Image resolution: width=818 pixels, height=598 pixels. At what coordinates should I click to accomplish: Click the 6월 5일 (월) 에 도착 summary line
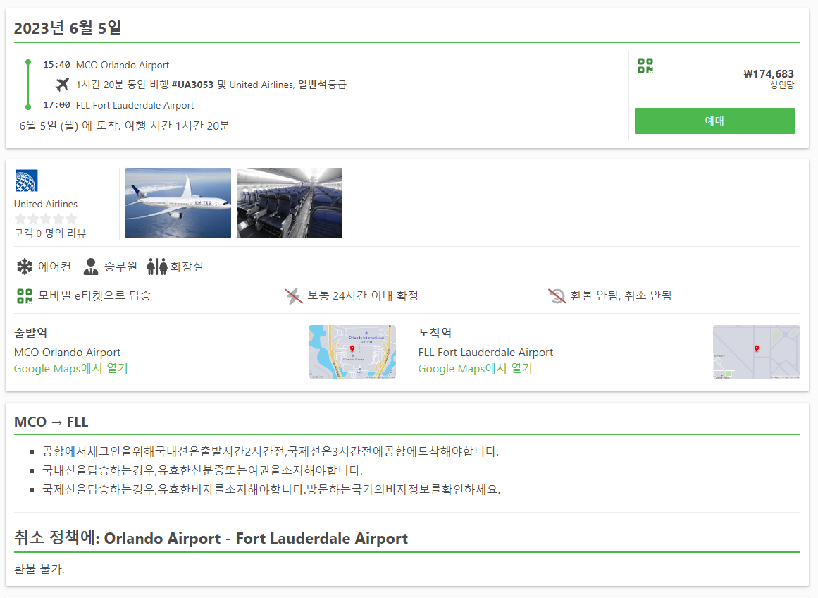(x=125, y=126)
